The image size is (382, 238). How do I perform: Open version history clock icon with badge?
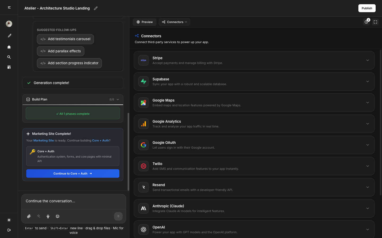(x=366, y=22)
